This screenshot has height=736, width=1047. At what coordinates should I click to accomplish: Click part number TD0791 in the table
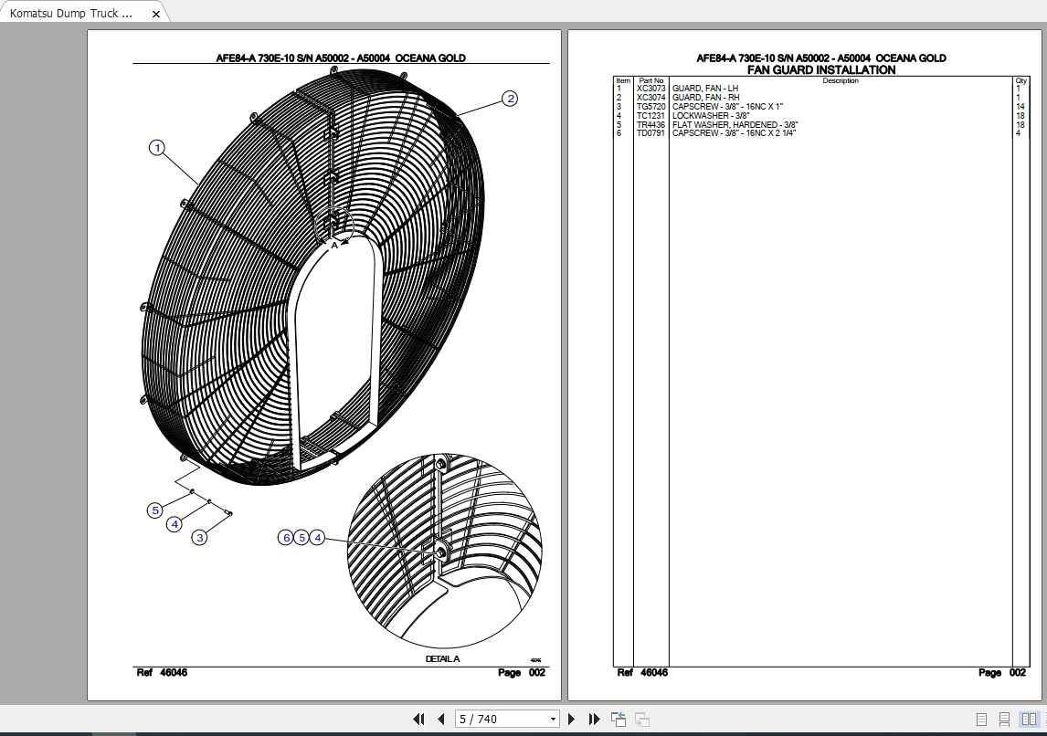[x=651, y=133]
